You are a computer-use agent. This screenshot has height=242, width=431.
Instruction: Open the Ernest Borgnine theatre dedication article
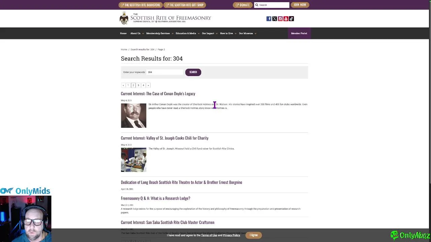point(181,183)
